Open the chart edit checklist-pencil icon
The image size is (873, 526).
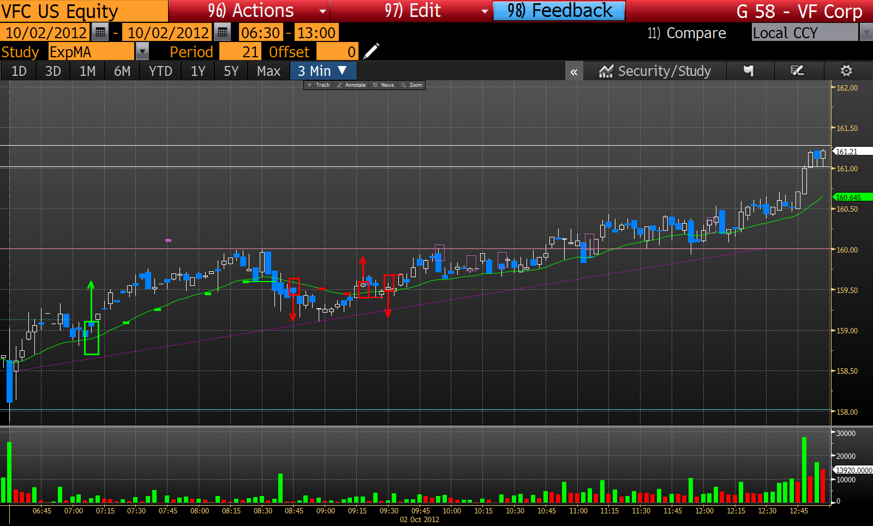coord(798,71)
